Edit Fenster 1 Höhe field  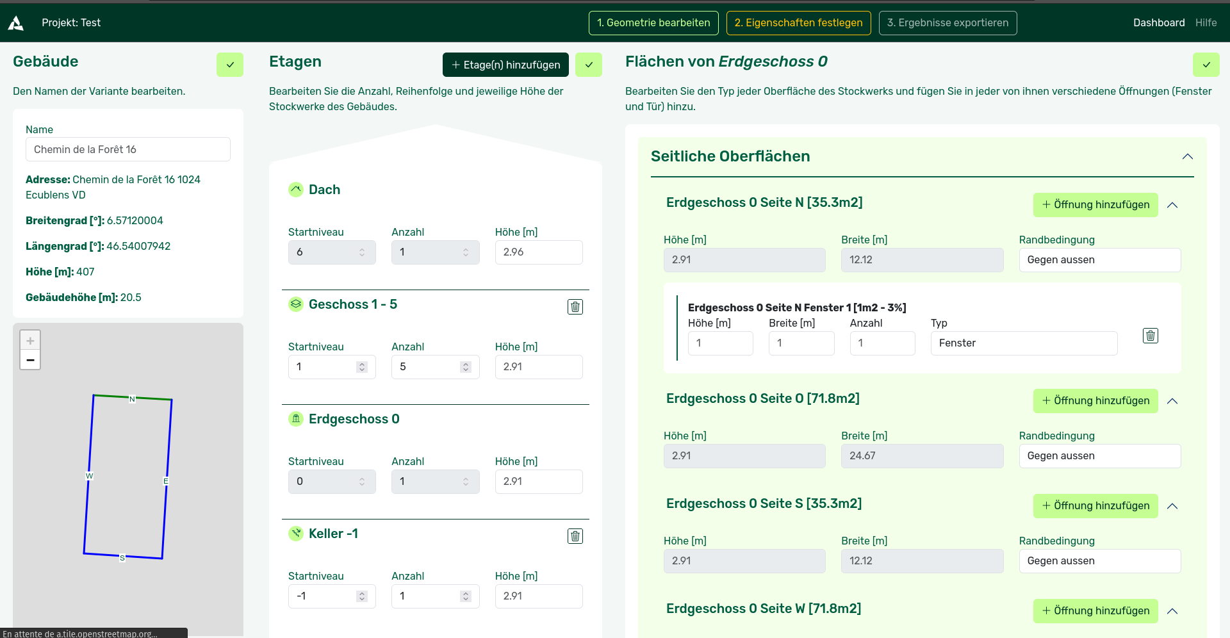pos(720,343)
